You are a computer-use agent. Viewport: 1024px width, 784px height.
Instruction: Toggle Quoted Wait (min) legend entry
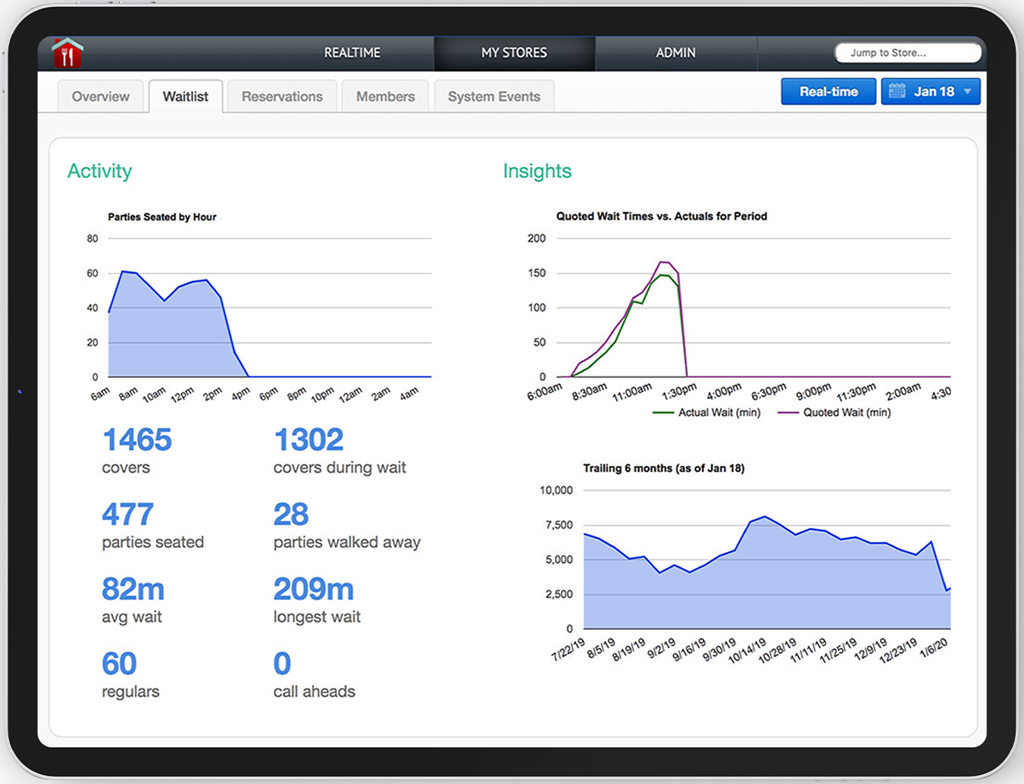point(834,413)
